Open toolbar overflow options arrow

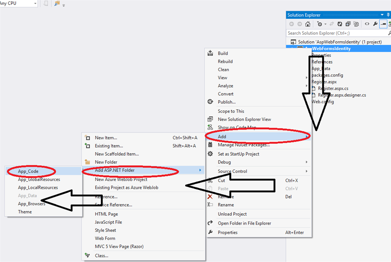64,5
